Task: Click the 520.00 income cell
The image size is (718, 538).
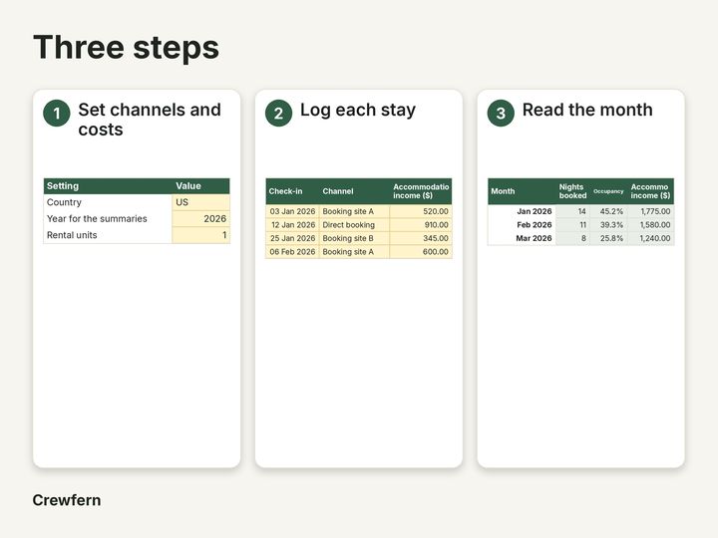Action: point(421,211)
